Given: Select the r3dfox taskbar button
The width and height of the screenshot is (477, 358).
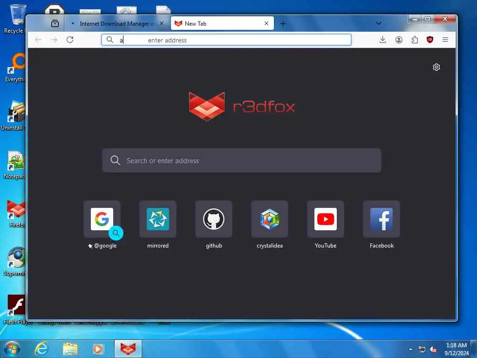Looking at the screenshot, I should point(128,349).
